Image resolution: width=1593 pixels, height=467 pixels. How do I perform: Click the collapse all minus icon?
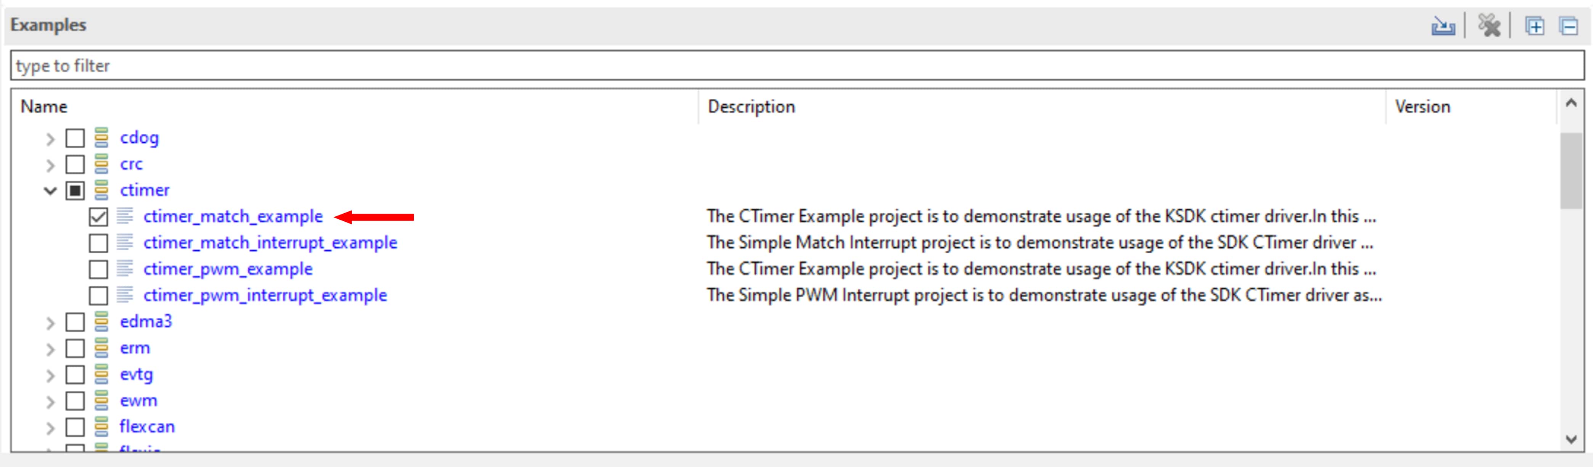[x=1568, y=27]
